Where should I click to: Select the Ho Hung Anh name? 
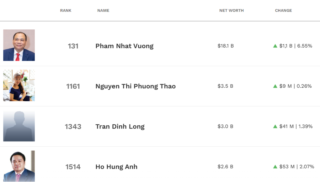click(x=116, y=167)
